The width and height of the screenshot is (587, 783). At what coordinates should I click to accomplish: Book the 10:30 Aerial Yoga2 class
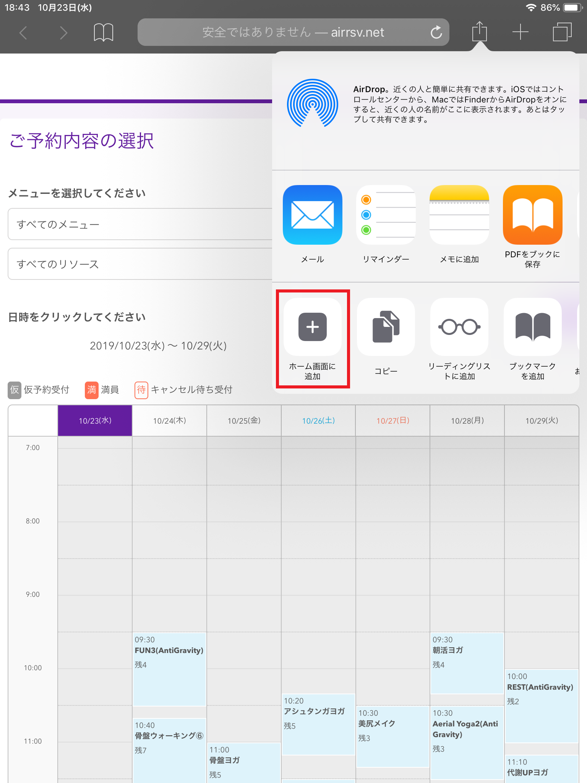[467, 743]
